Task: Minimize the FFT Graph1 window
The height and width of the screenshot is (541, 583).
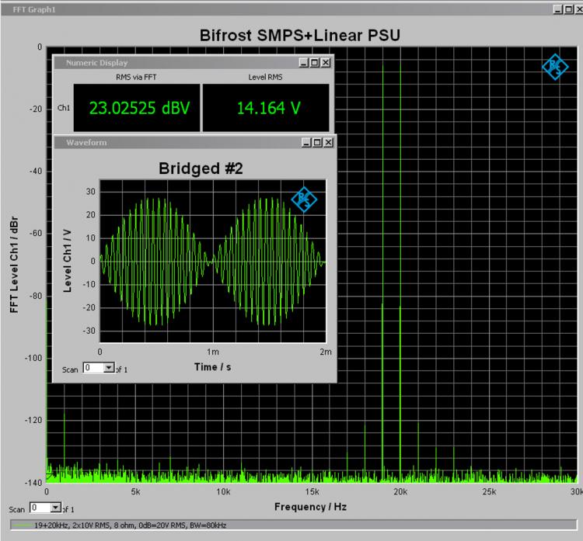Action: tap(557, 9)
